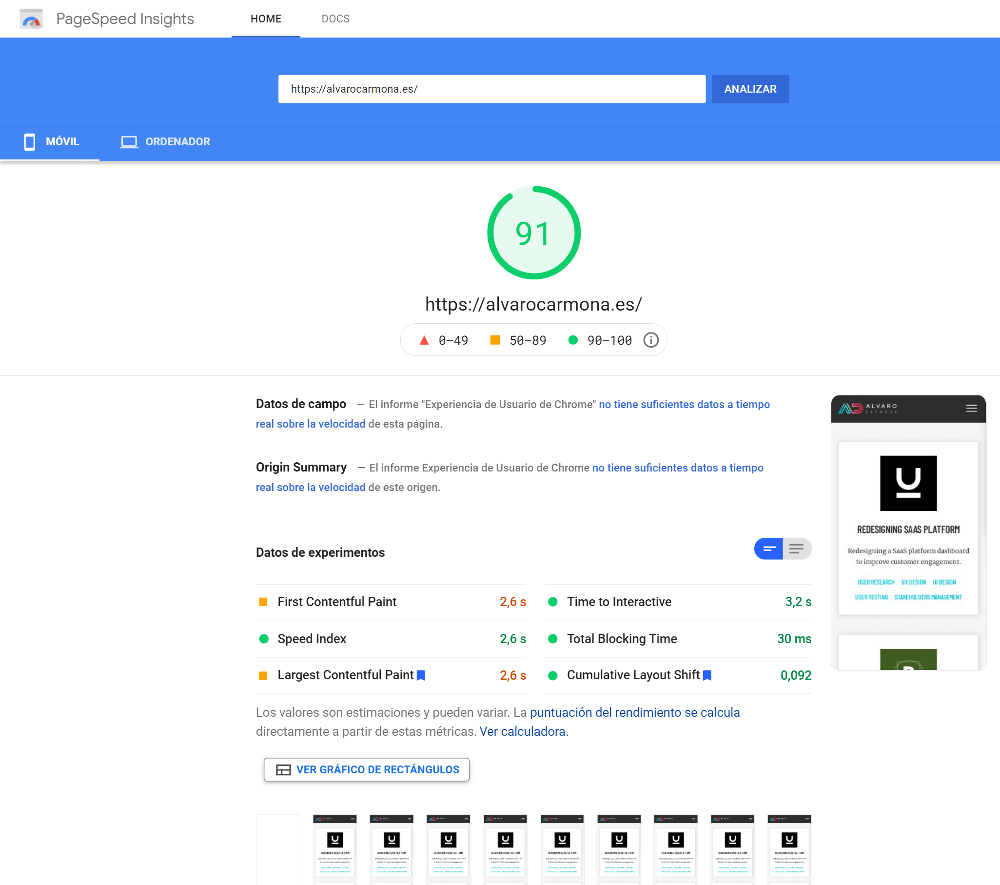Click the laptop icon in Ordenador tab
The width and height of the screenshot is (1000, 885).
coord(129,141)
